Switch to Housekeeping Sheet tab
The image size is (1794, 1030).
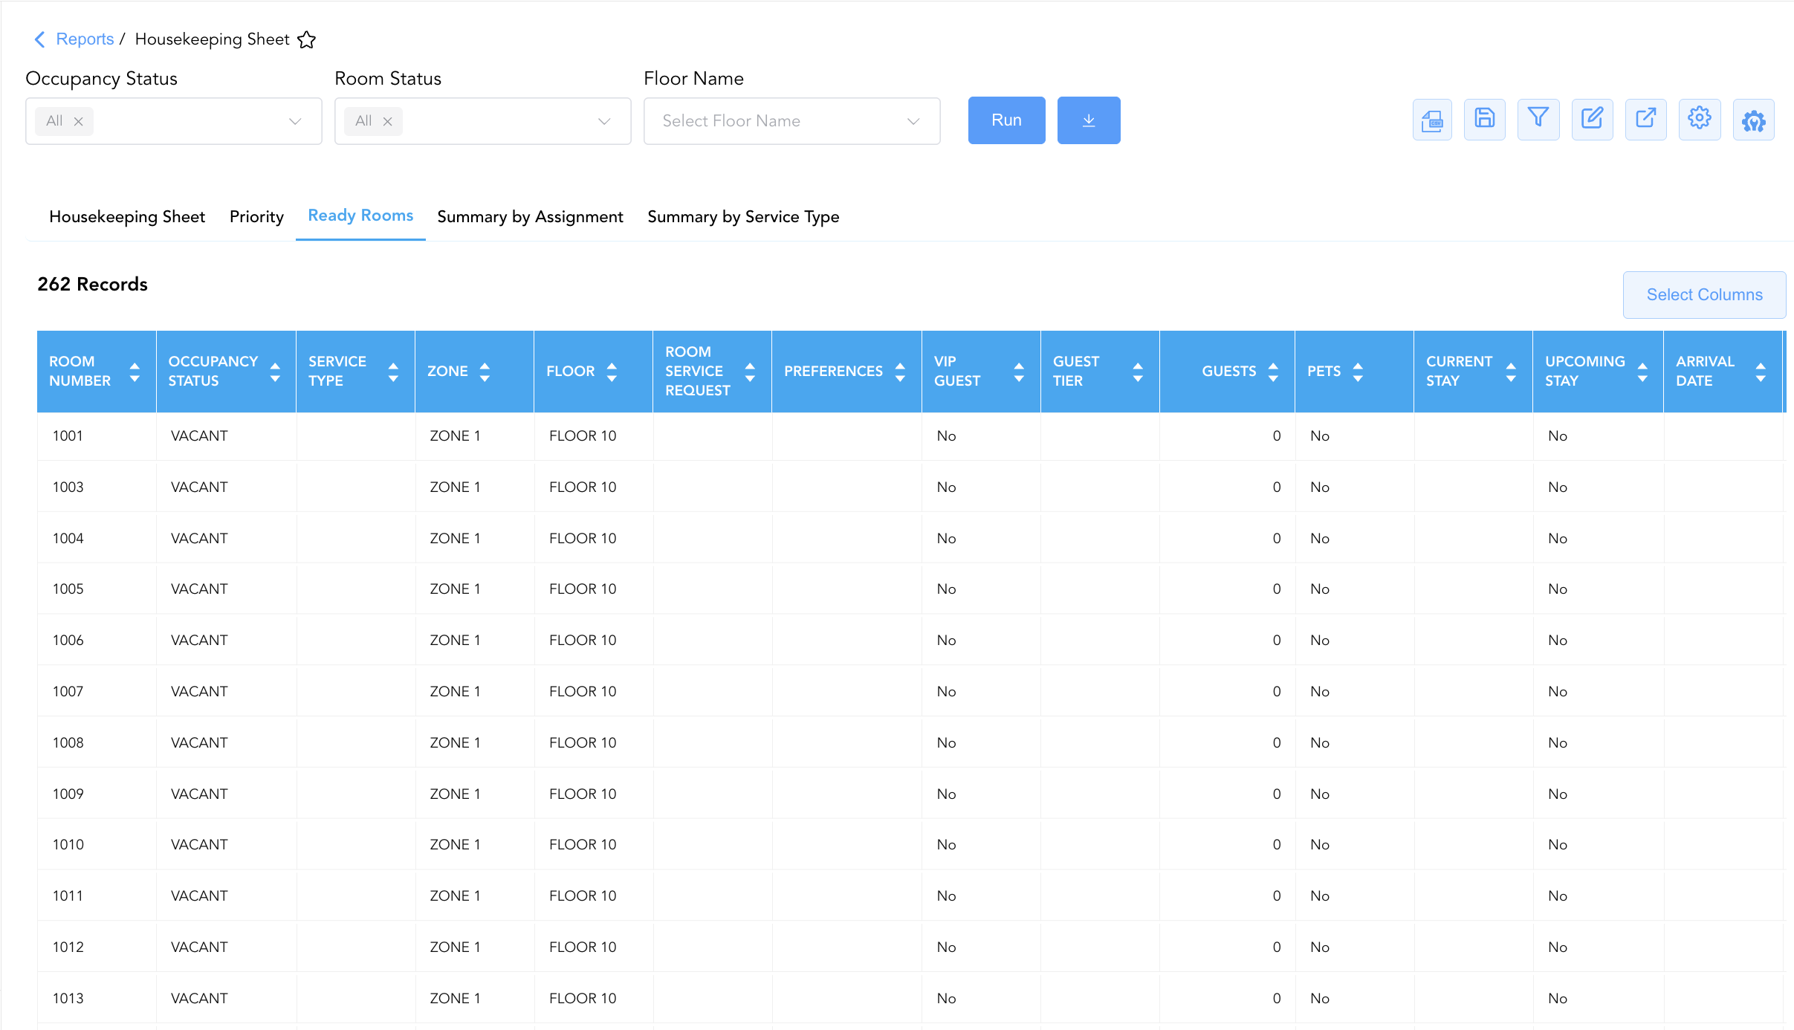[x=127, y=216]
